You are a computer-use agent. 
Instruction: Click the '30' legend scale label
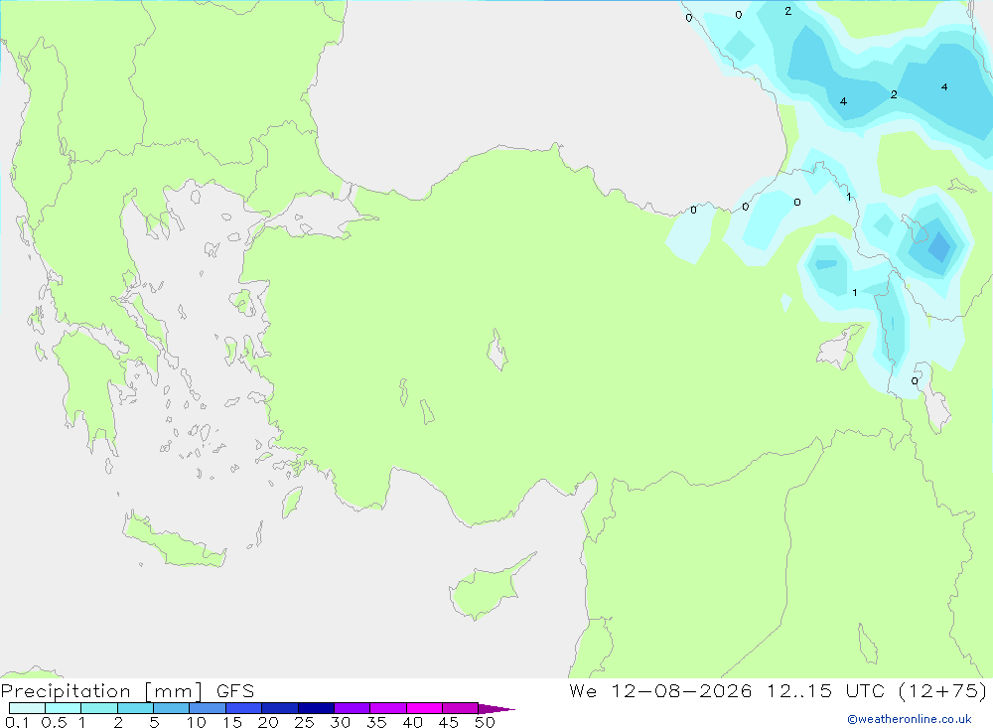[x=341, y=722]
